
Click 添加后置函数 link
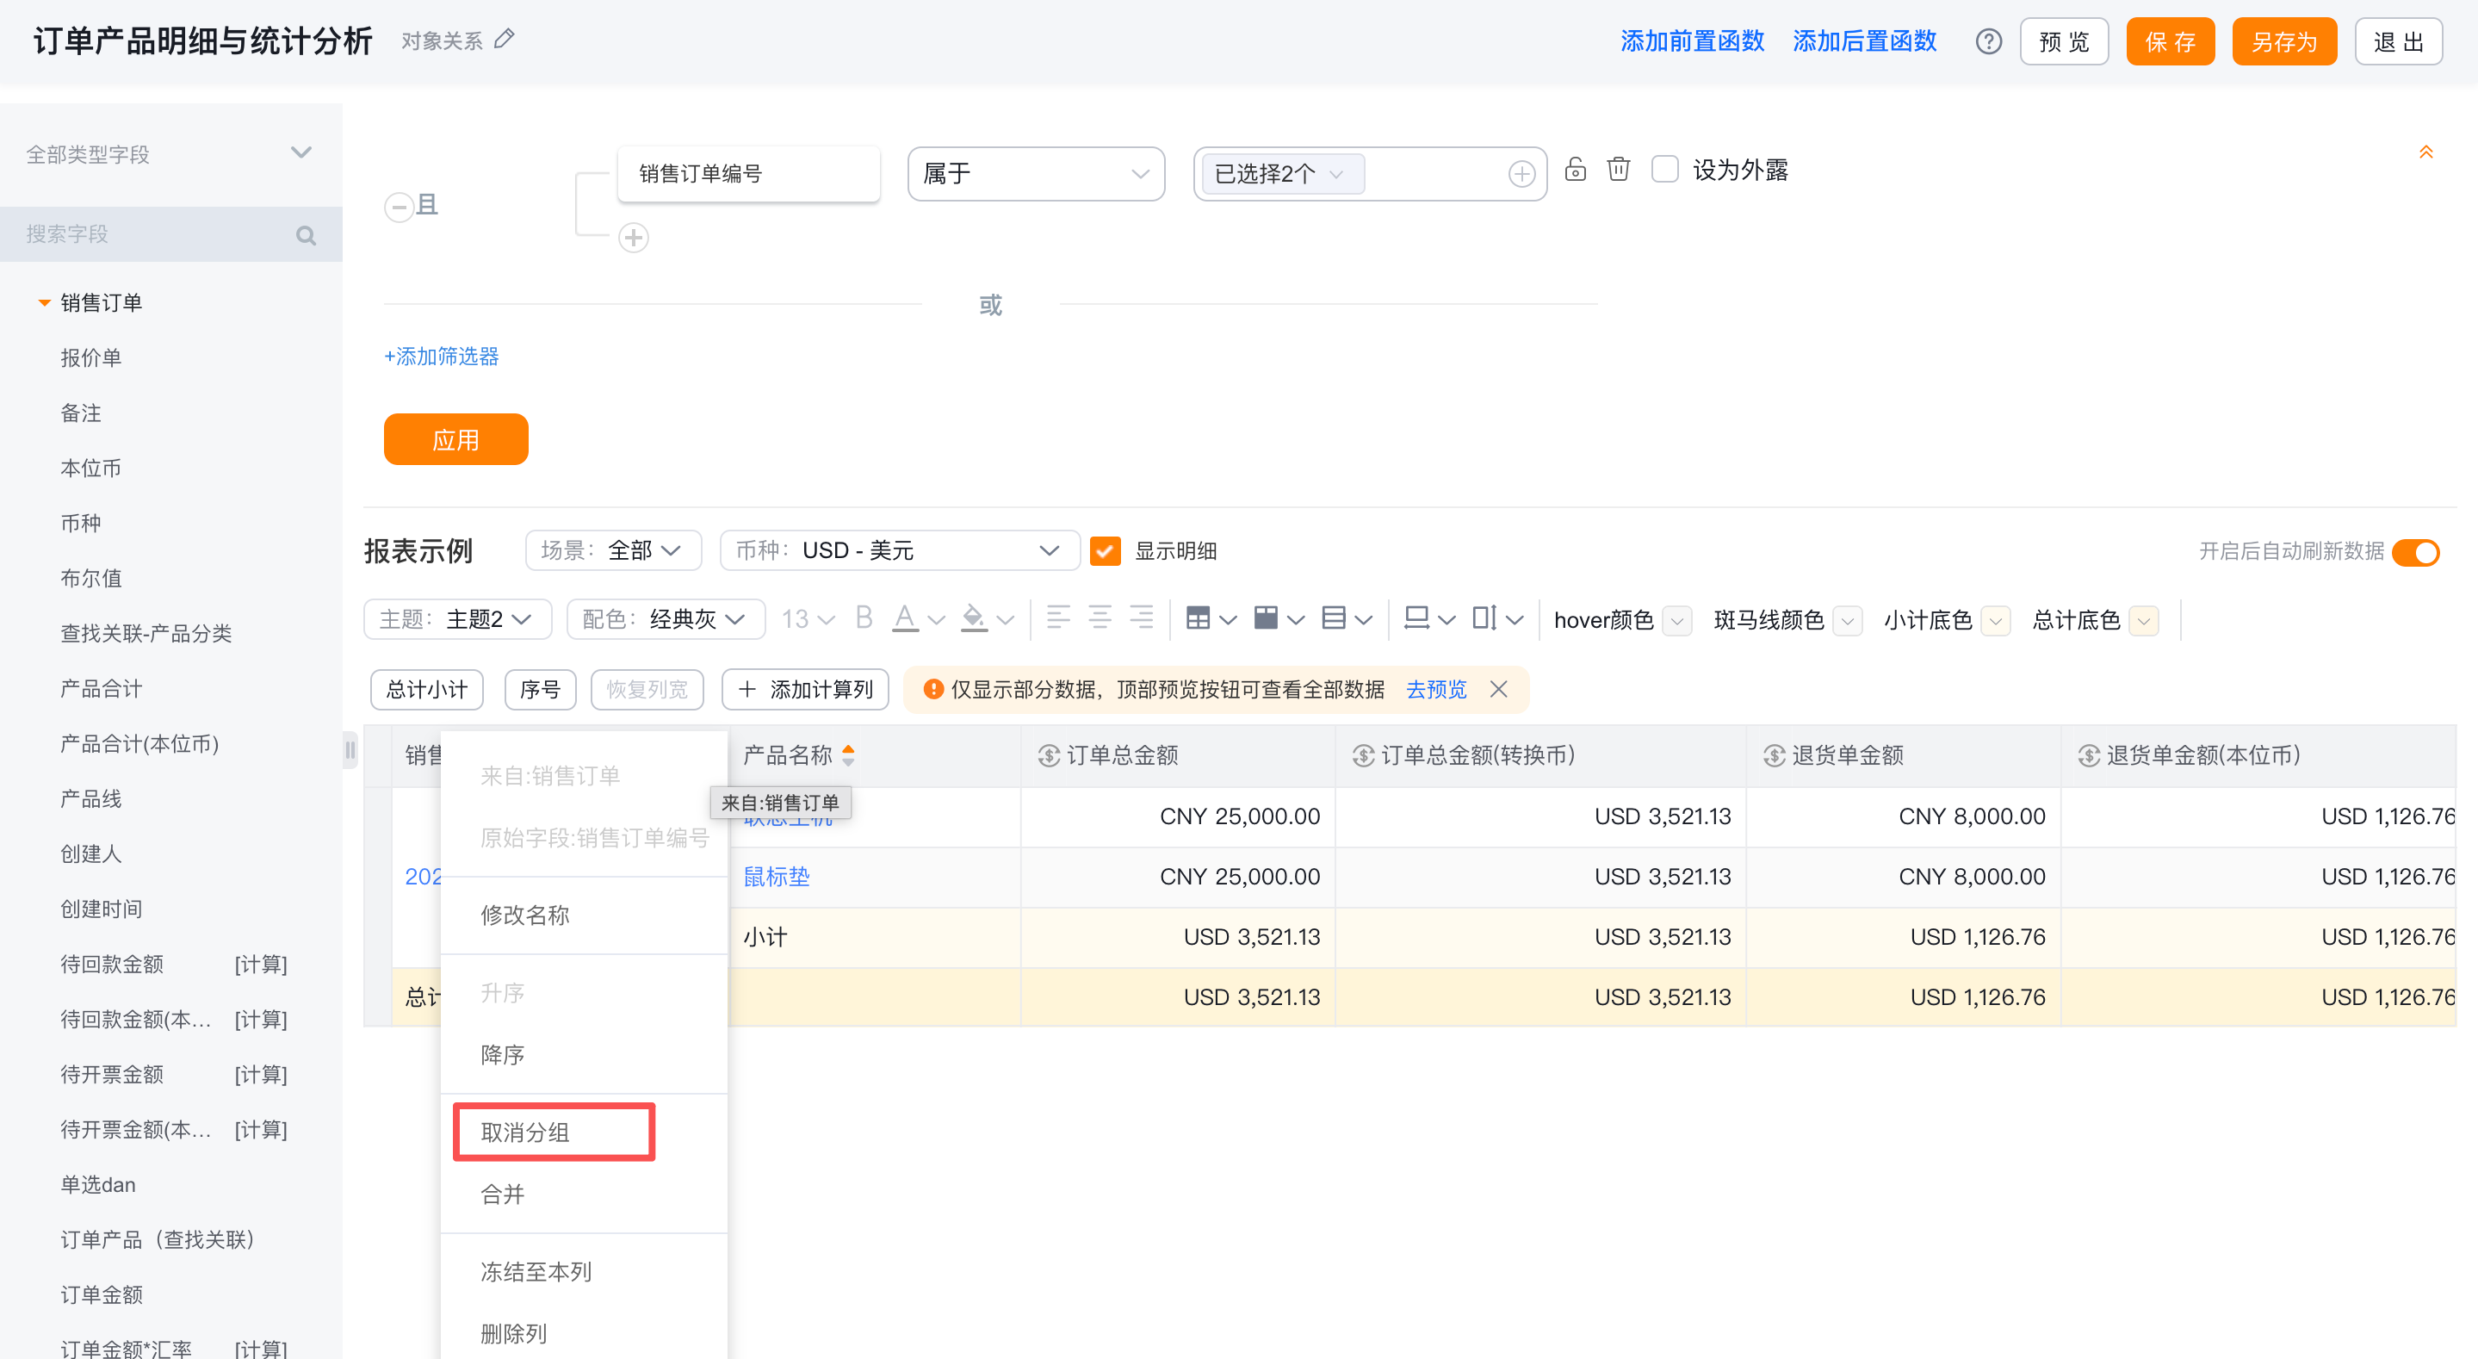tap(1863, 41)
